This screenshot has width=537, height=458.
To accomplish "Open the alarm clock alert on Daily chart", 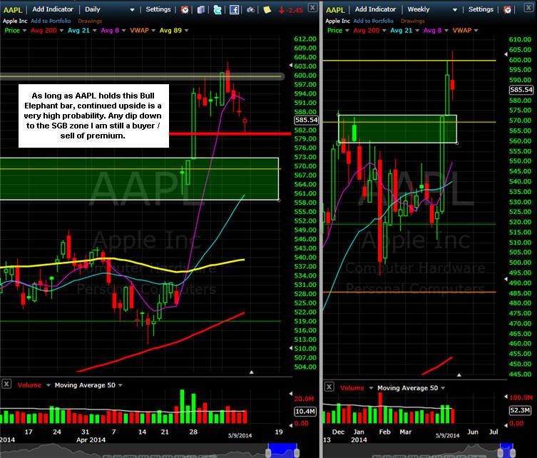I will (x=185, y=9).
